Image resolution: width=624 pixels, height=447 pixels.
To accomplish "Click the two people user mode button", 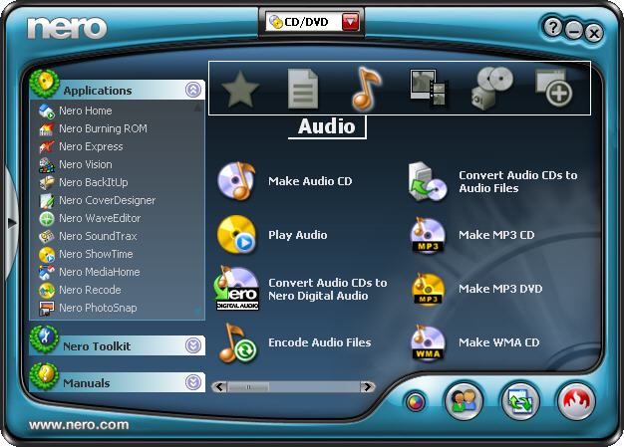I will [x=464, y=401].
